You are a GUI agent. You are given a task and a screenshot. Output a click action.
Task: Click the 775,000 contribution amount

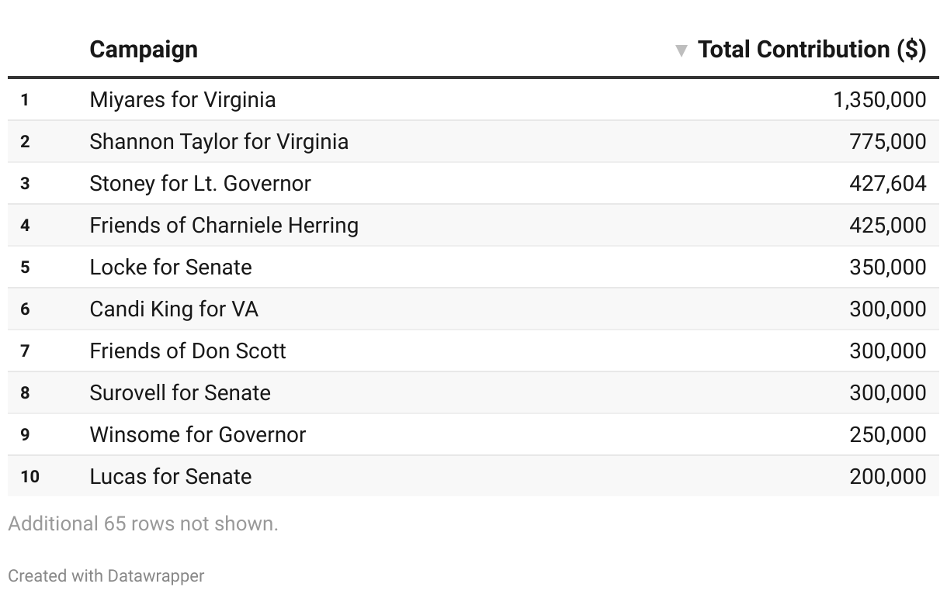pos(888,142)
